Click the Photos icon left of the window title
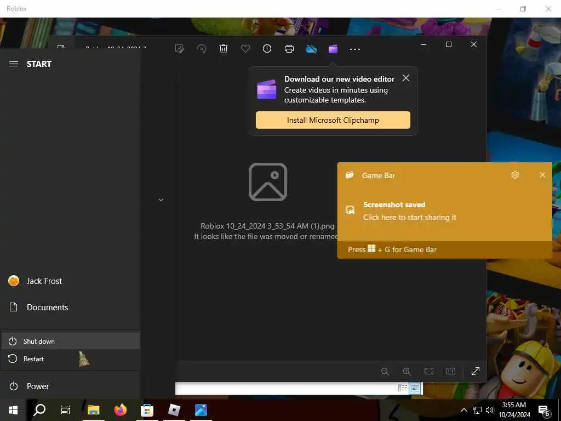The image size is (561, 421). tap(61, 47)
